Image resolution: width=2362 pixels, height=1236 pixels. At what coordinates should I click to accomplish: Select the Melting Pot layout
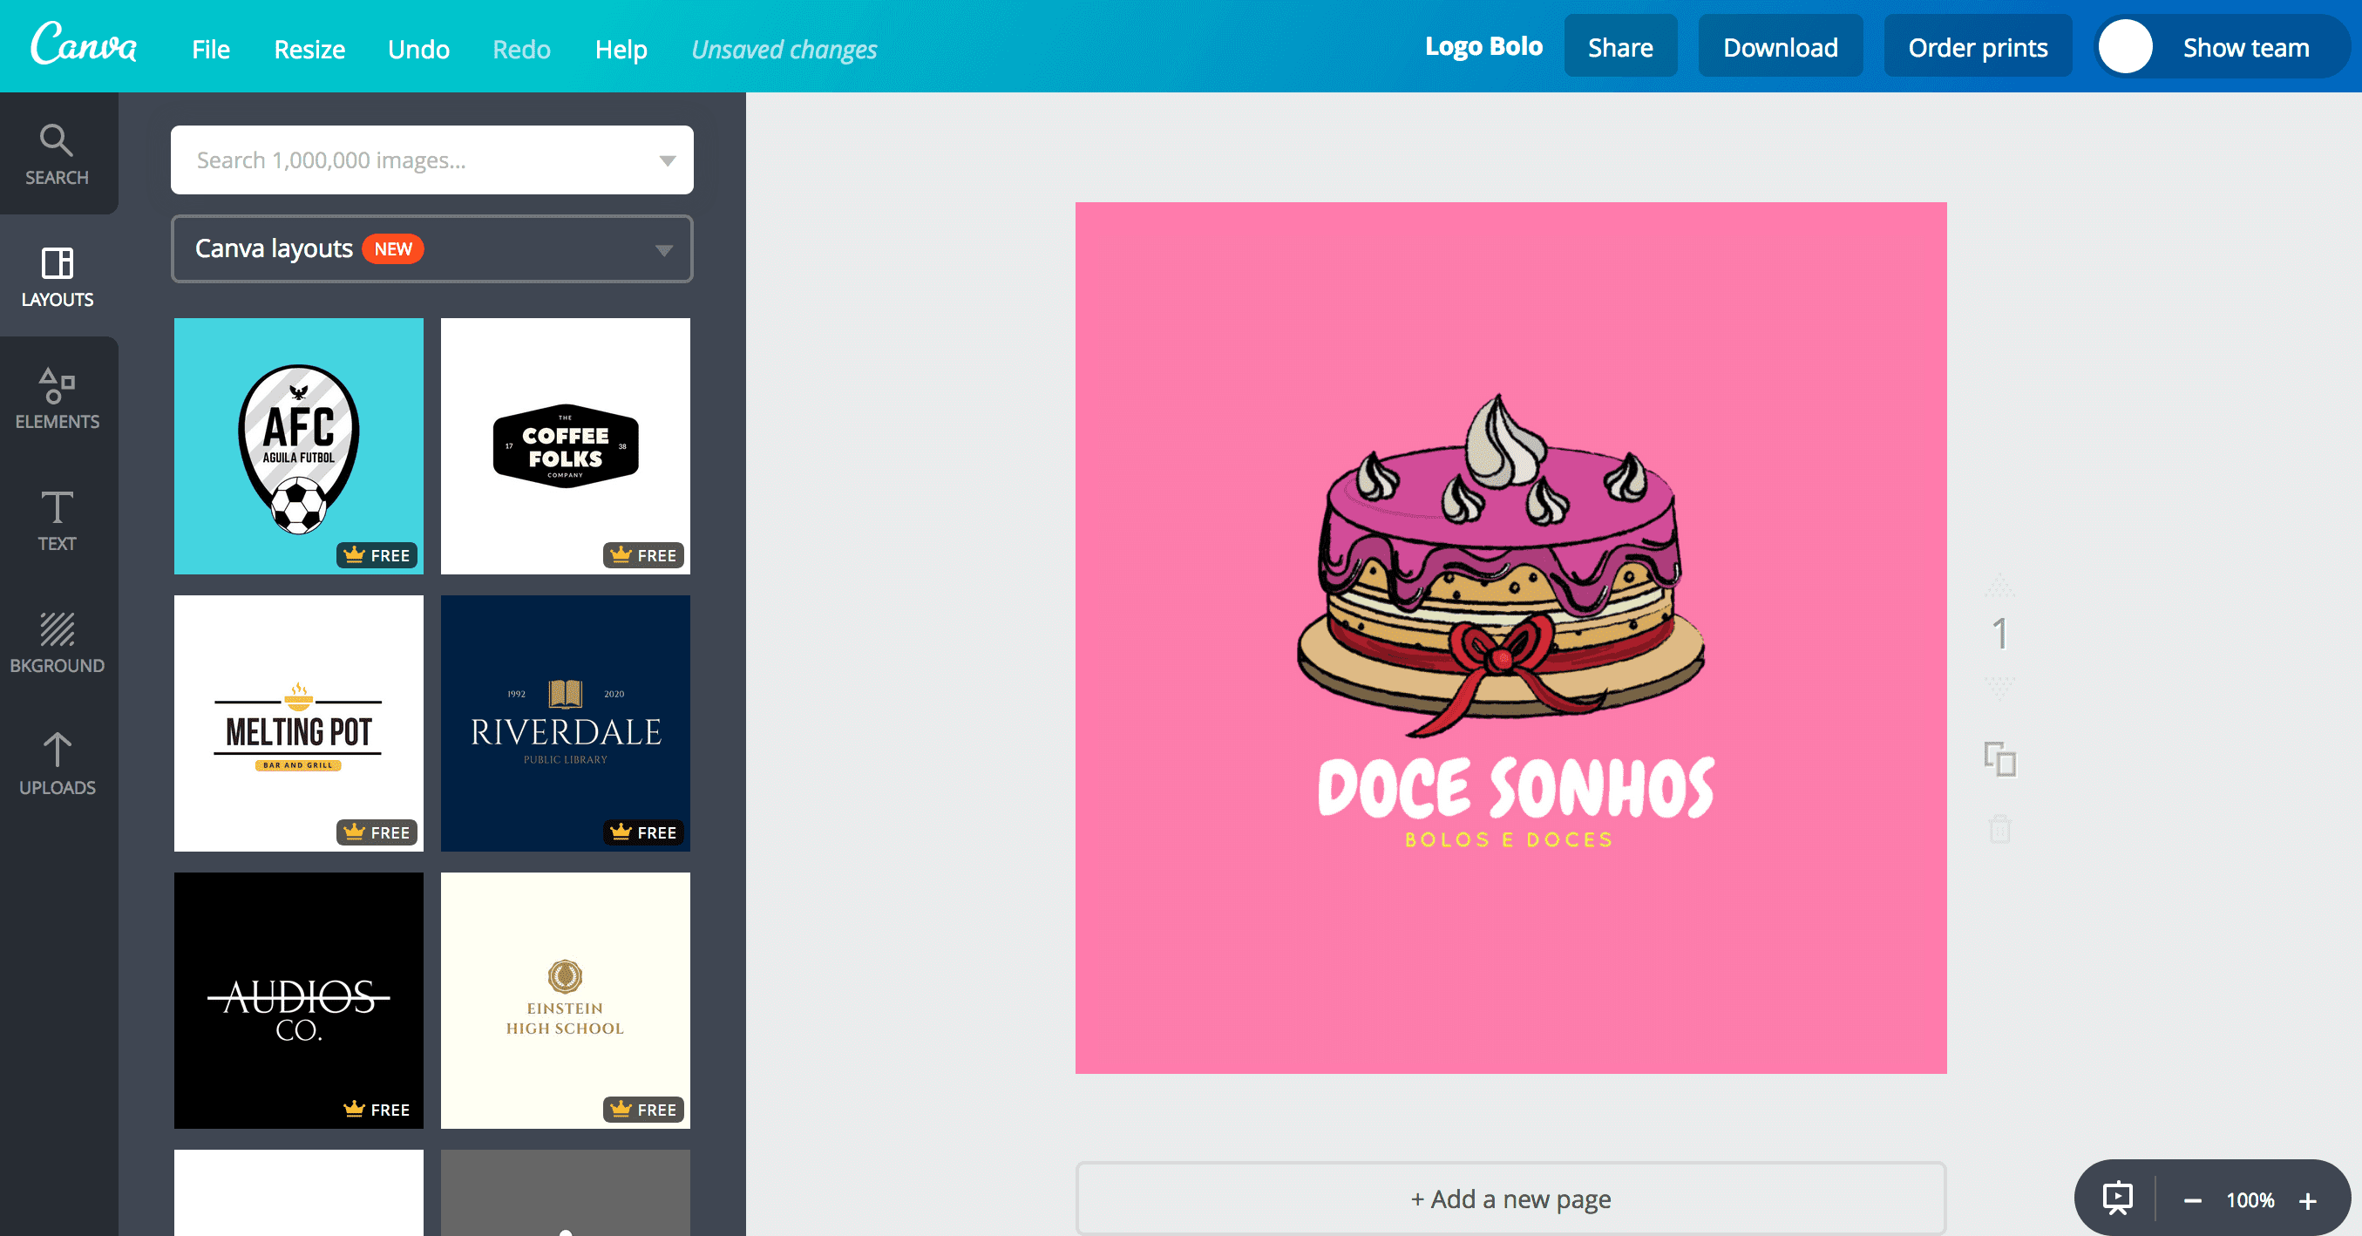(299, 723)
